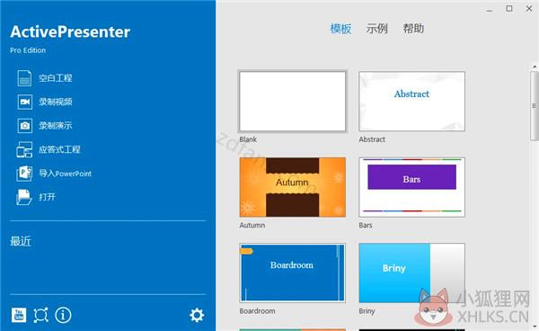This screenshot has width=539, height=331.
Task: Click the record demo snapshot icon
Action: pos(24,126)
